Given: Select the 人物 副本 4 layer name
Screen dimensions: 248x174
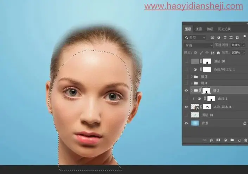Looking at the screenshot, I should 223,107.
